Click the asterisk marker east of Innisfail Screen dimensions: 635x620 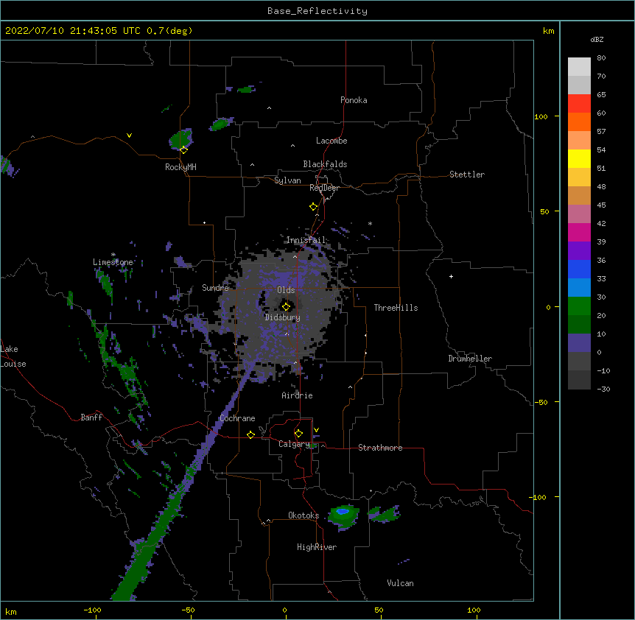pyautogui.click(x=370, y=223)
